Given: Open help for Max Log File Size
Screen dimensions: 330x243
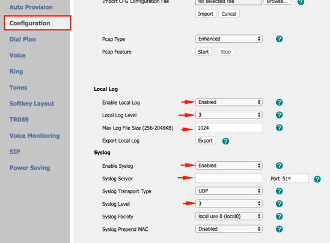Looking at the screenshot, I should (x=279, y=128).
